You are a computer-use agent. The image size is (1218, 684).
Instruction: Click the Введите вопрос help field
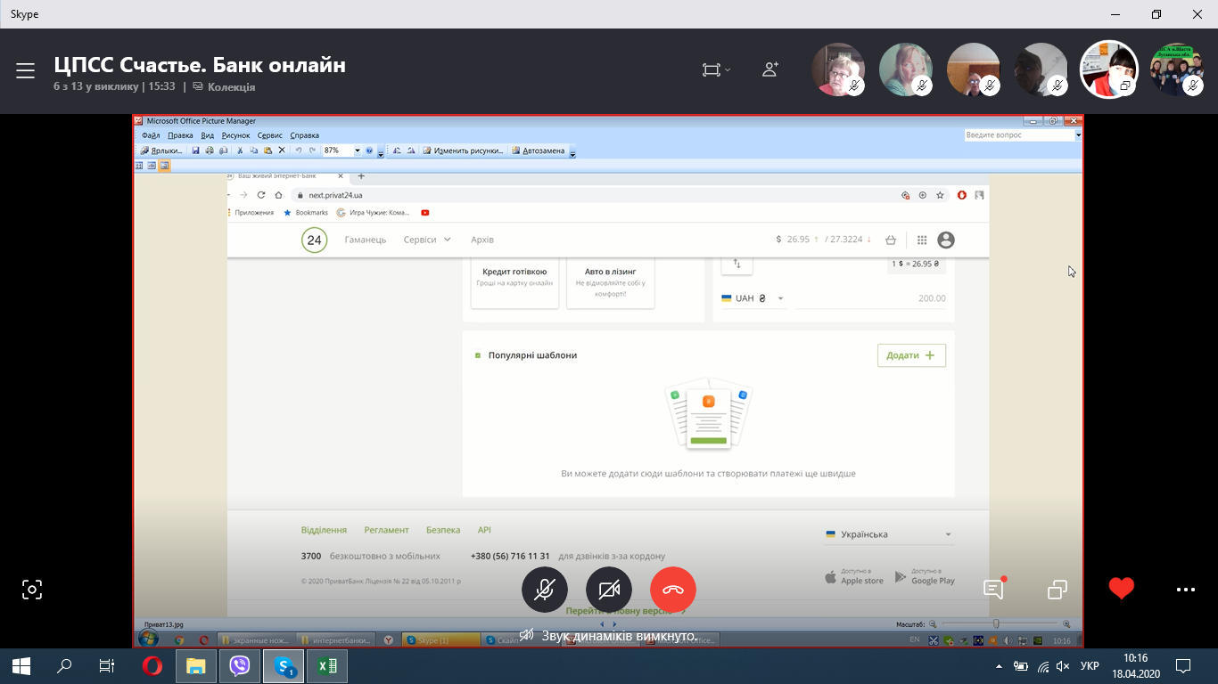pyautogui.click(x=1019, y=135)
